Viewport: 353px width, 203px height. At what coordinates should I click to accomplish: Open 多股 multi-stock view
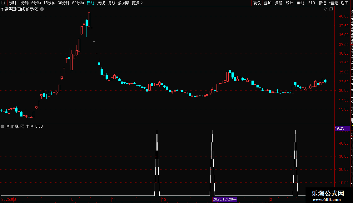pyautogui.click(x=278, y=3)
